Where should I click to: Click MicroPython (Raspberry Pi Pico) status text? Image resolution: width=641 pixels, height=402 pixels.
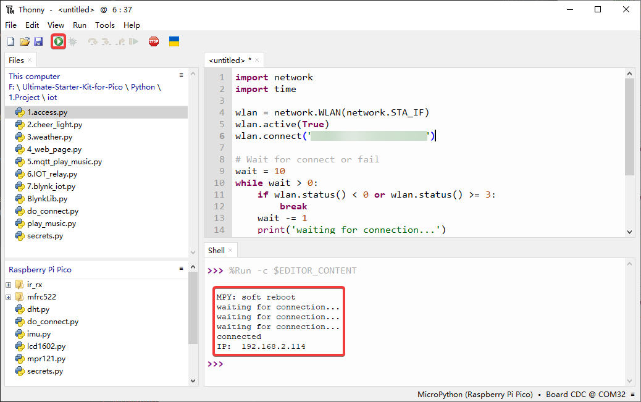click(475, 395)
